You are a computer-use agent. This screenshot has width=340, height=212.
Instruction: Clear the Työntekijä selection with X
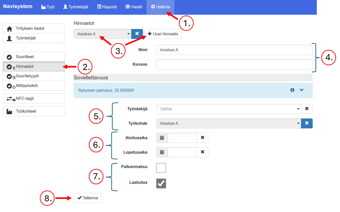(307, 109)
